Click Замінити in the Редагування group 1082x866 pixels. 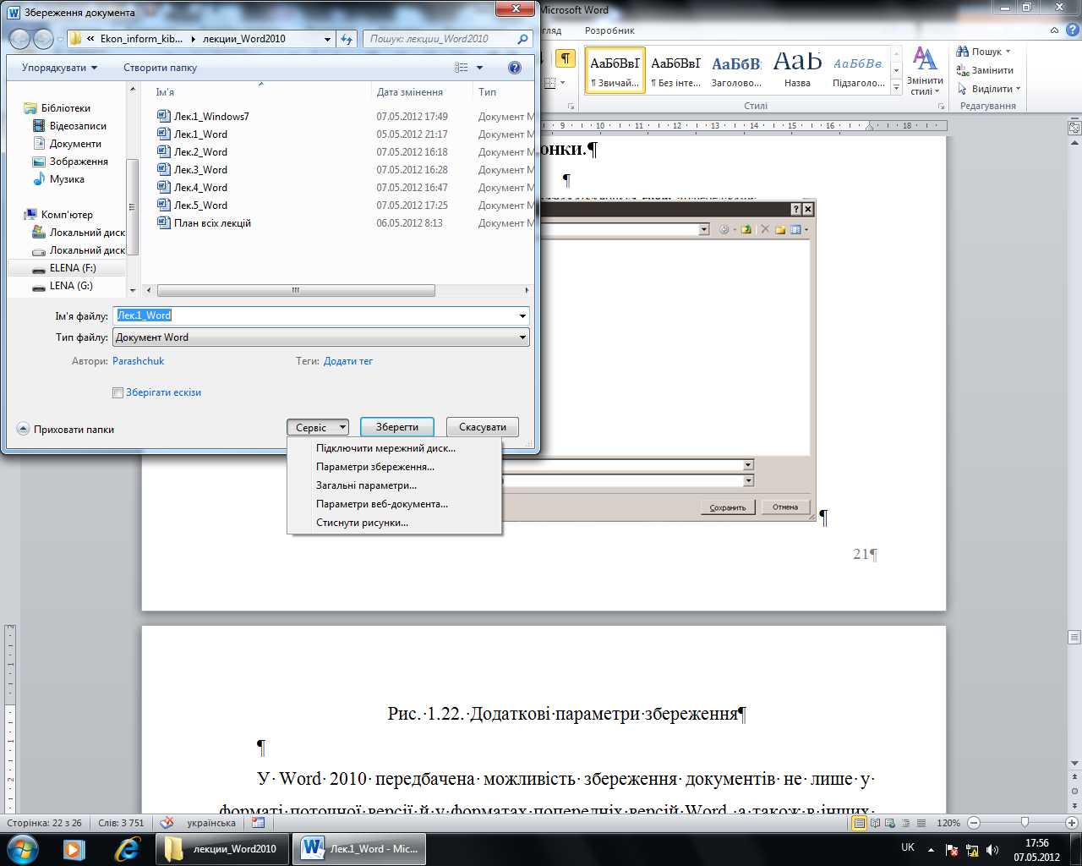(x=985, y=70)
